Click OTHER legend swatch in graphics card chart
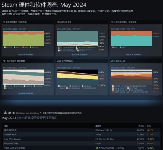This screenshot has height=150, width=163. (x=5, y=47)
